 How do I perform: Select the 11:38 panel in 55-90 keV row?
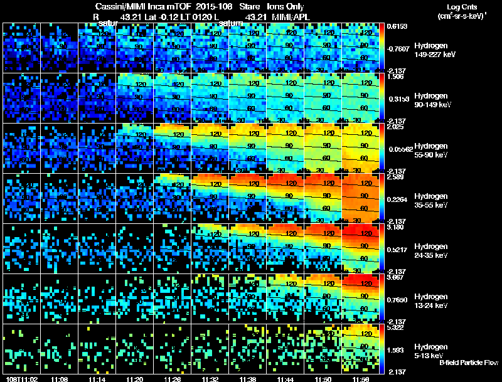[x=247, y=148]
